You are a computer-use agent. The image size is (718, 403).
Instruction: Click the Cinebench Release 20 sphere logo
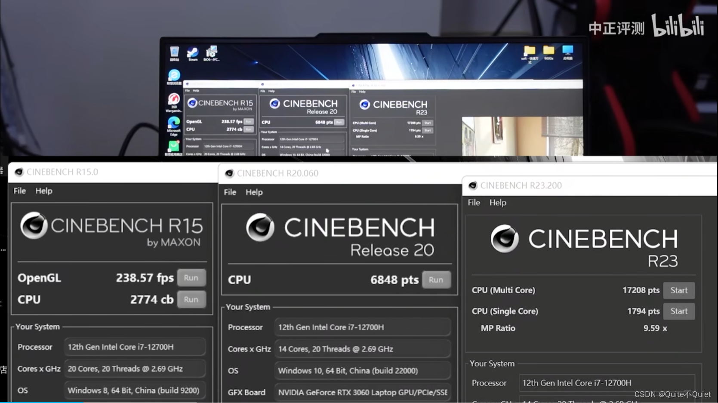[260, 227]
